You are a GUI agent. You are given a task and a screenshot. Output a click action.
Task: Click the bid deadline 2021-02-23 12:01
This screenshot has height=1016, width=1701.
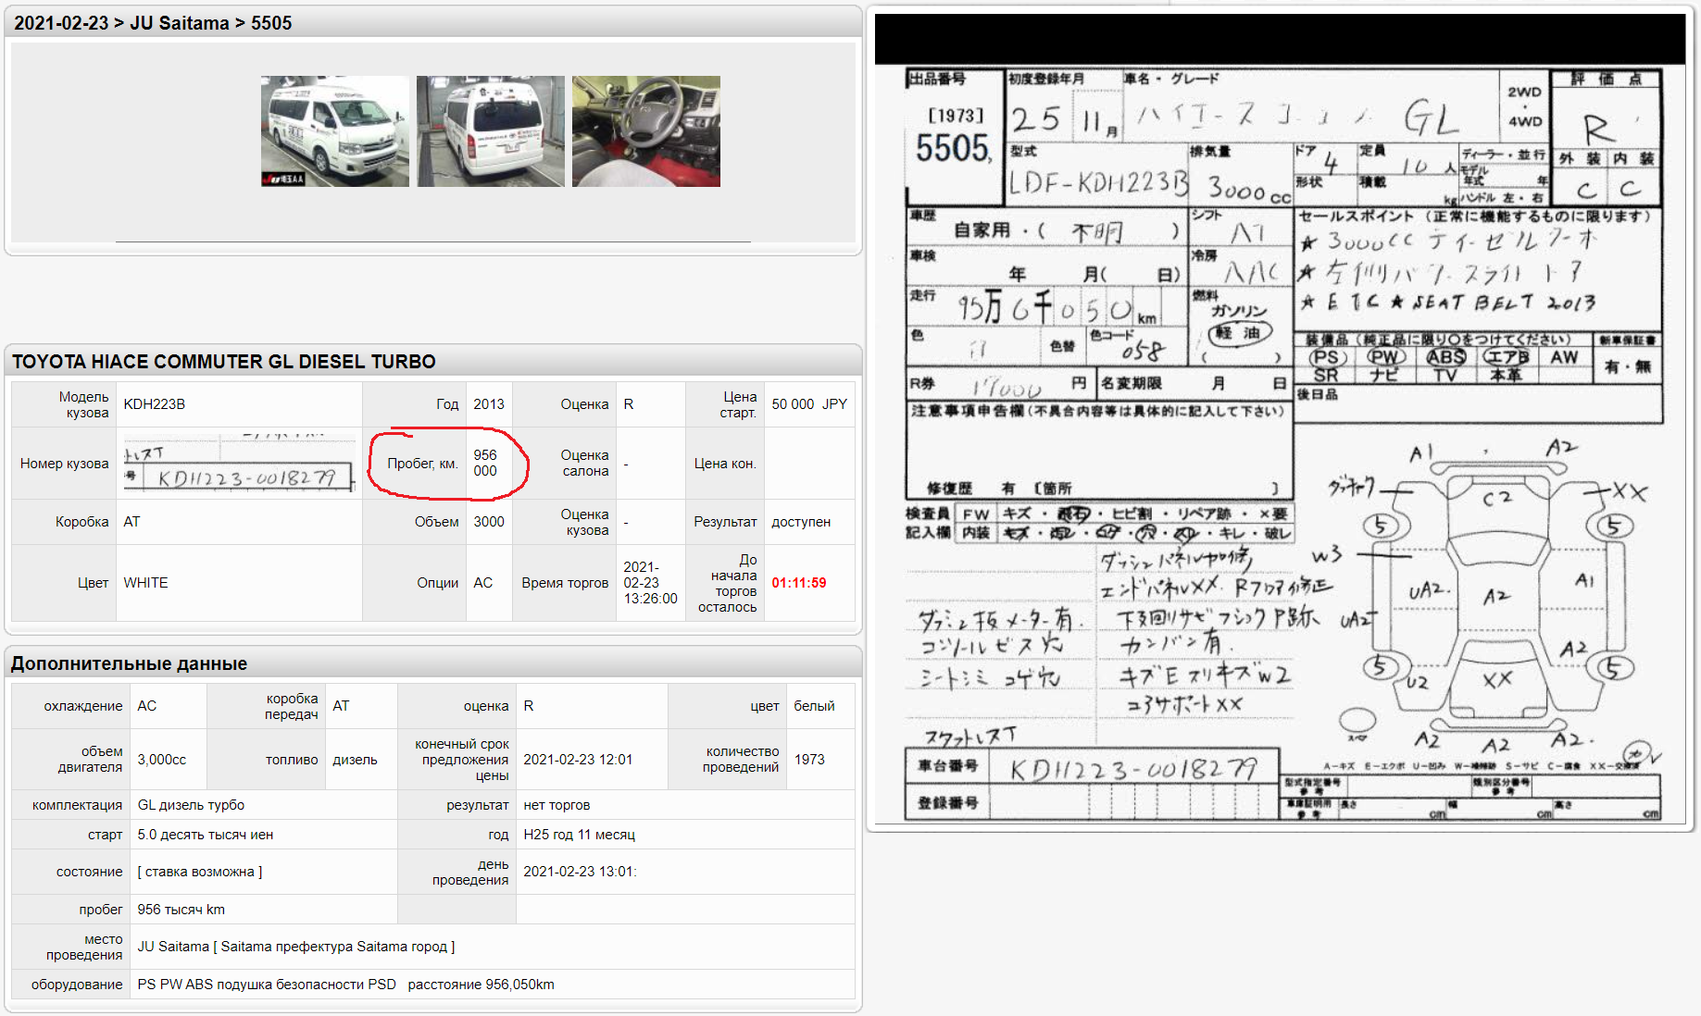coord(578,760)
